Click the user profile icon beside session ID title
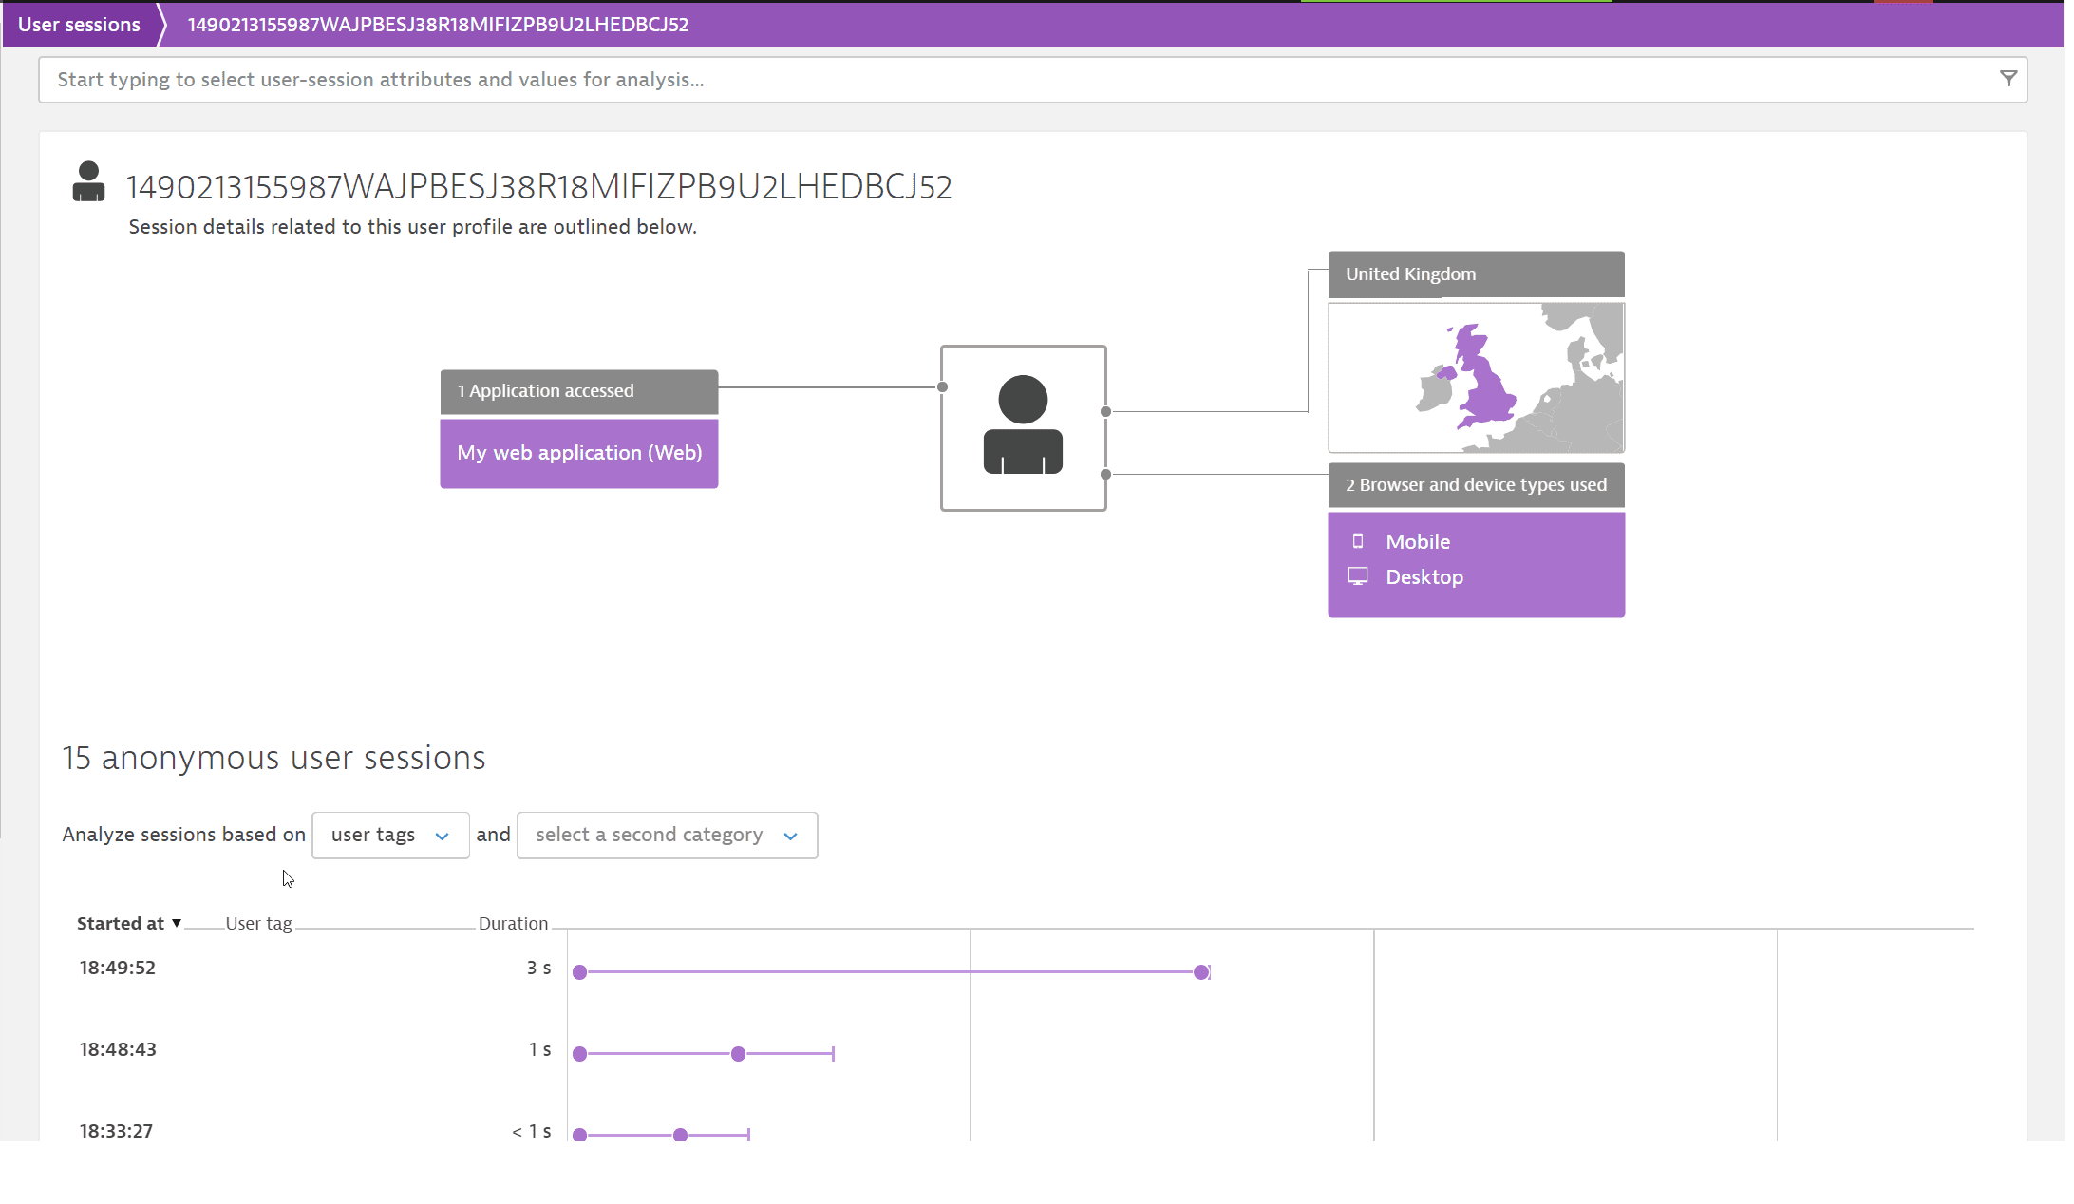This screenshot has height=1204, width=2074. [x=88, y=181]
